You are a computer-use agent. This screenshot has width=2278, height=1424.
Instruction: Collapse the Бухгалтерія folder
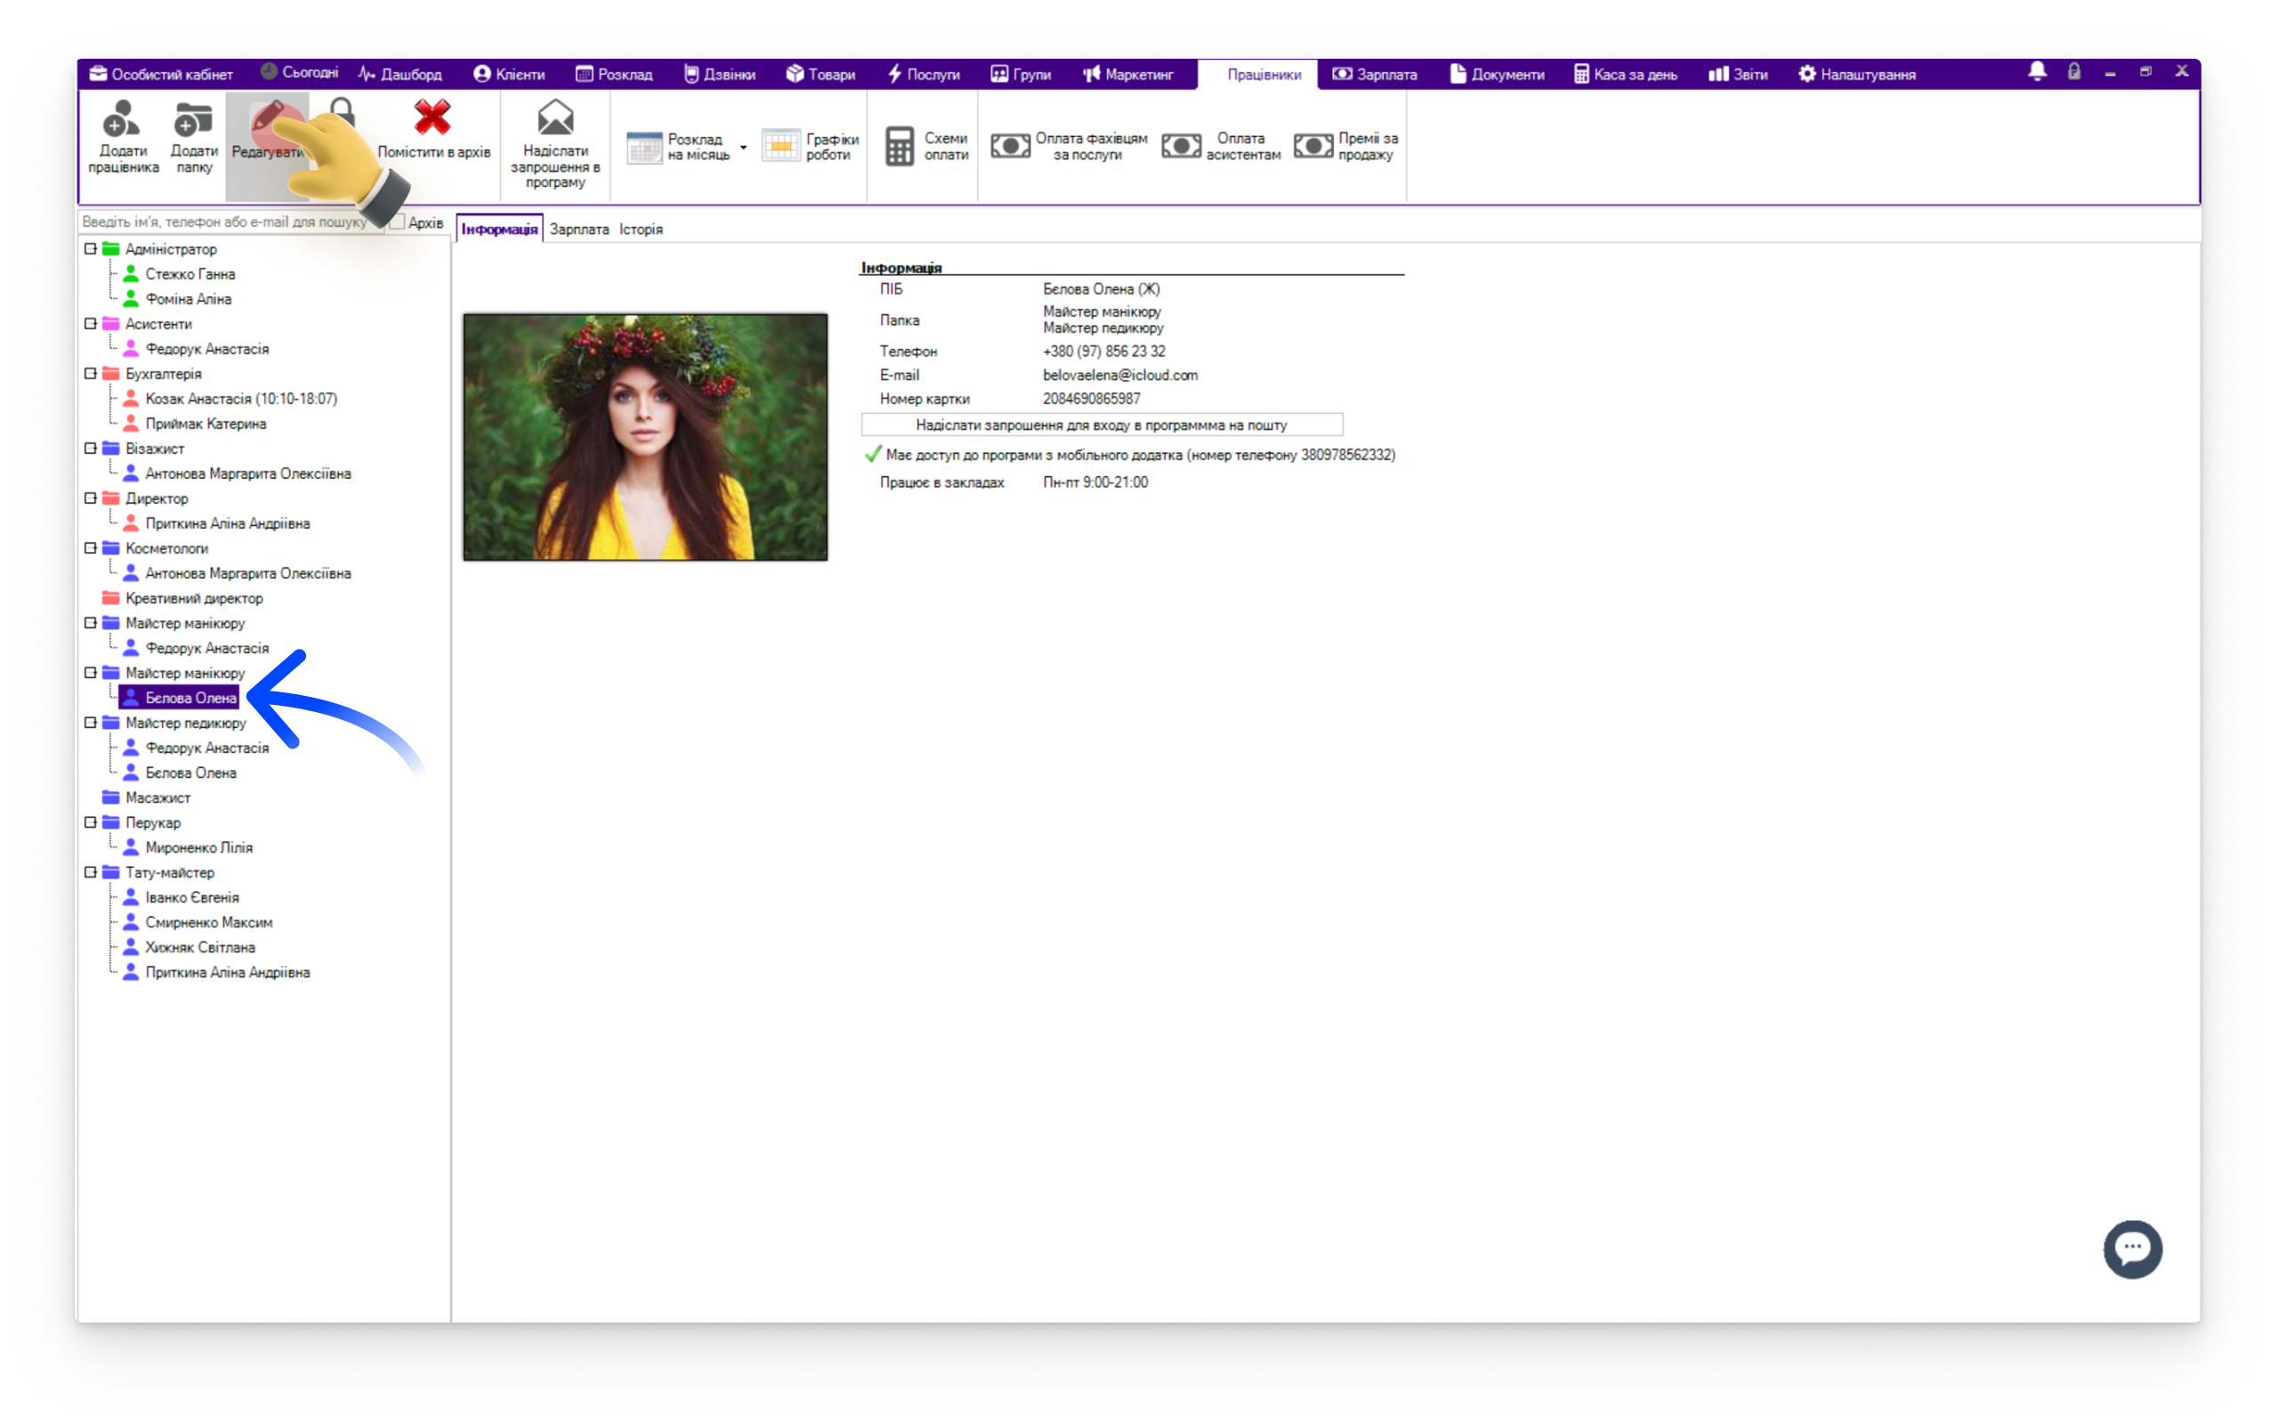pyautogui.click(x=91, y=373)
